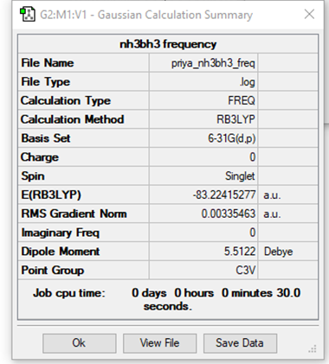Select the File Name value priya_nh3bh3_freq

(x=203, y=63)
